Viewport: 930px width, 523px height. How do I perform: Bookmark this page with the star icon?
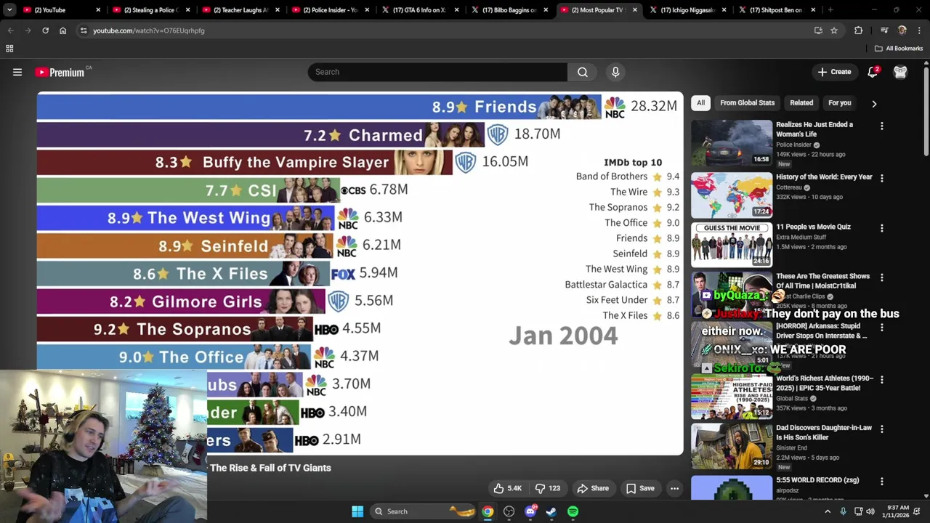click(834, 31)
